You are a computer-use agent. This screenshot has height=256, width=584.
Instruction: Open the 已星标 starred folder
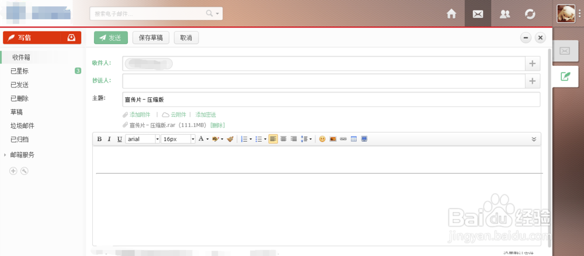[x=19, y=71]
